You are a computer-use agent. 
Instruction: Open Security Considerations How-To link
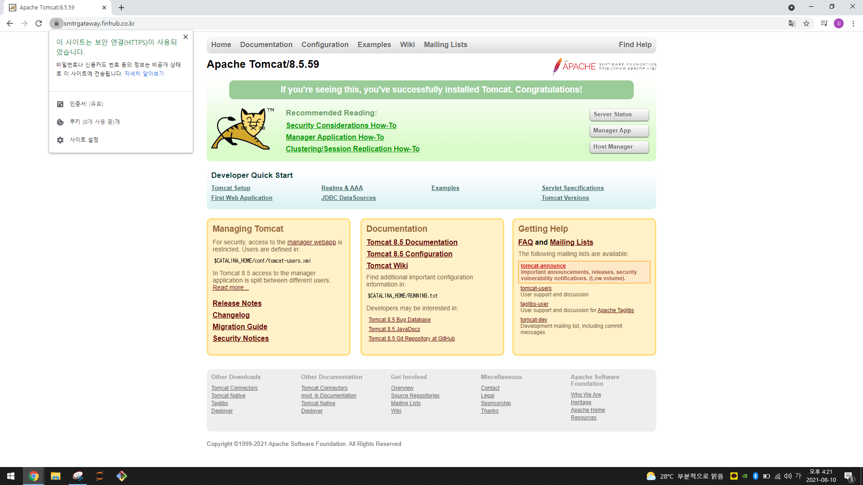pos(341,126)
